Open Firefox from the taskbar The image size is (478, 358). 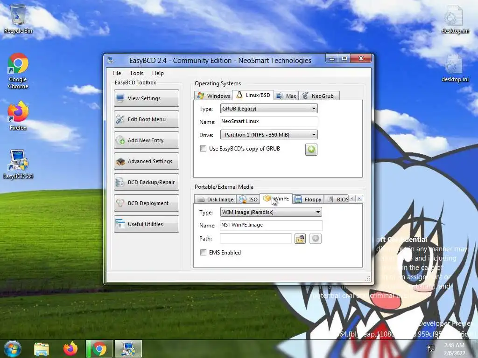(70, 349)
